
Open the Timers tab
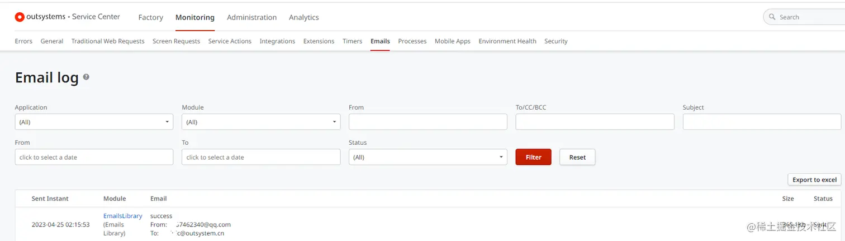(x=352, y=41)
